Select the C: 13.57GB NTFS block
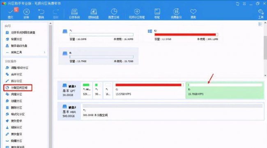 click(x=149, y=90)
